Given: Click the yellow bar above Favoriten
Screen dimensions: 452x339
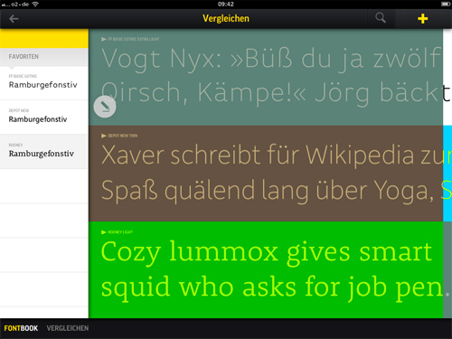Looking at the screenshot, I should click(44, 39).
